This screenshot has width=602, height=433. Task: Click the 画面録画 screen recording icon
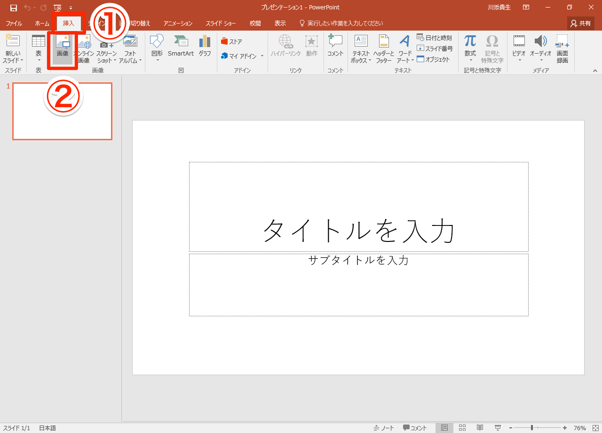[x=562, y=41]
